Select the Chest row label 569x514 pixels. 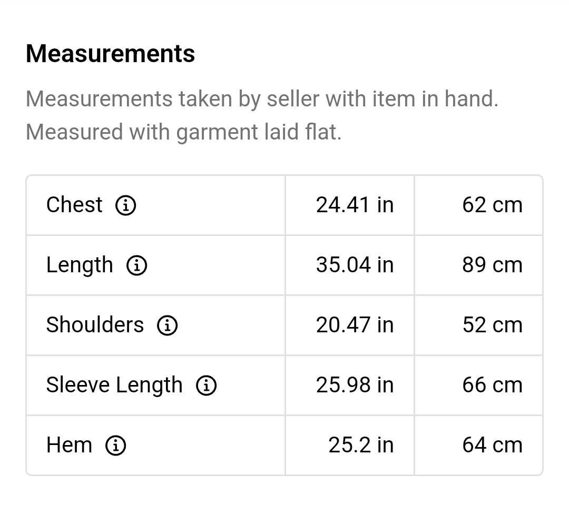click(x=74, y=204)
